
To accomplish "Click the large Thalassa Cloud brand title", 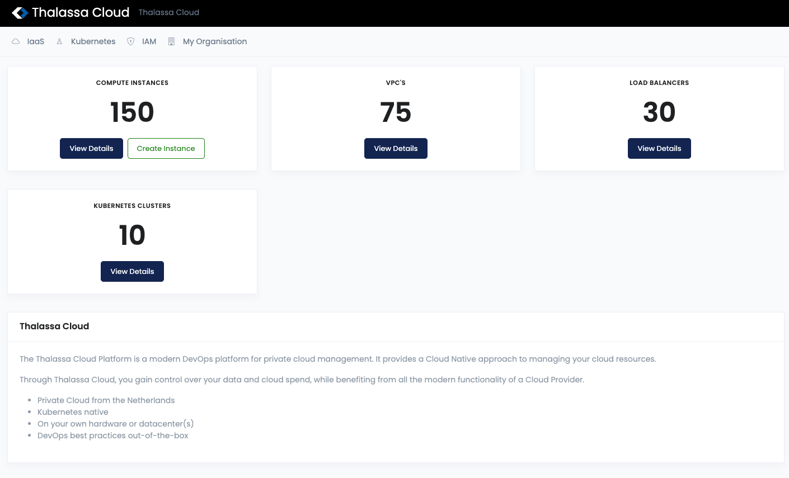I will (81, 12).
